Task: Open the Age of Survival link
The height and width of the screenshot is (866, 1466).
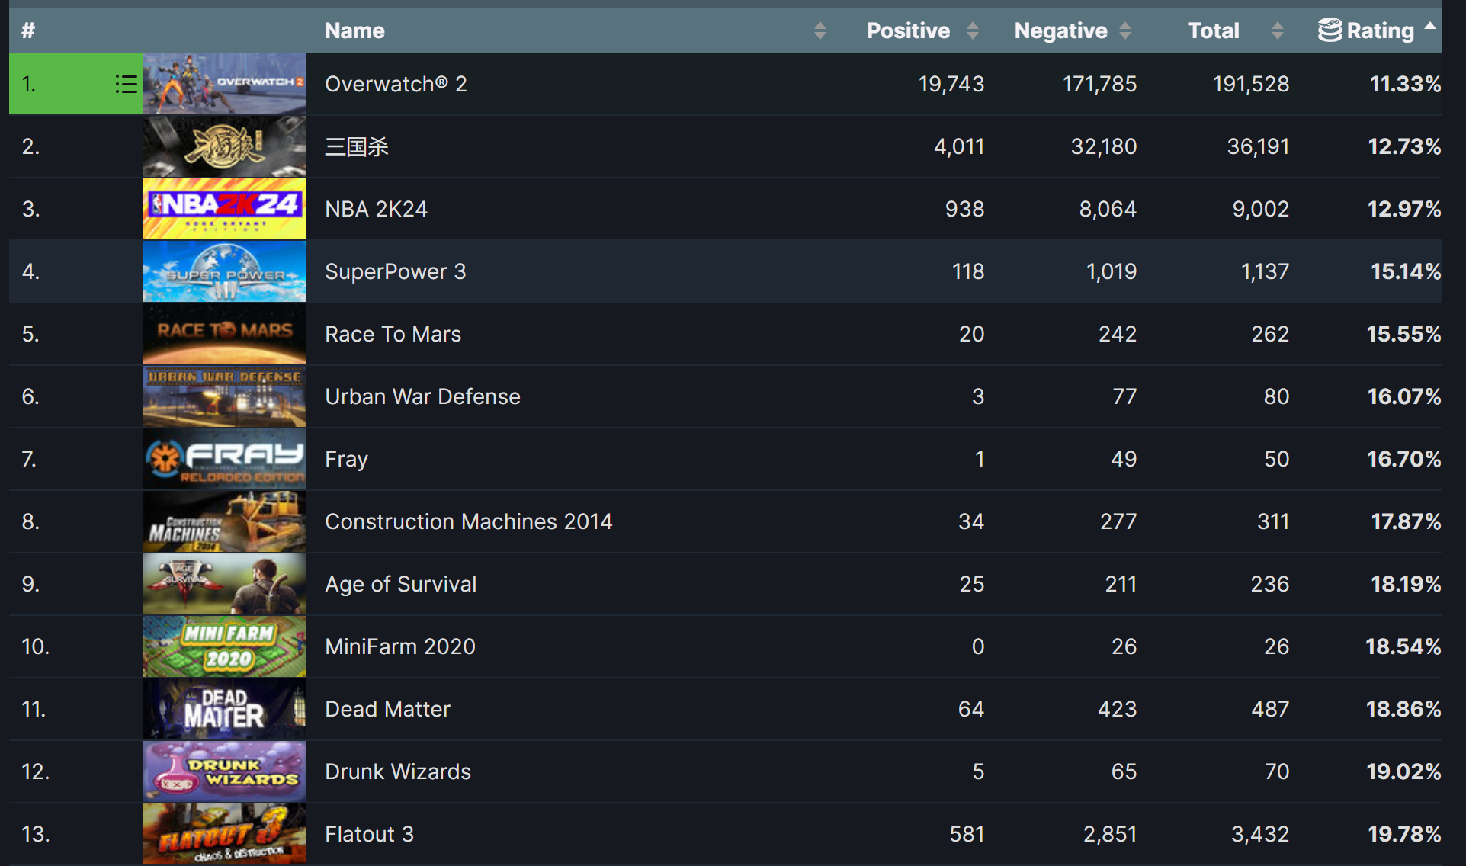Action: [400, 584]
